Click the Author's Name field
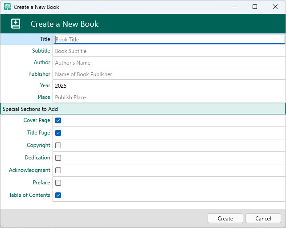The height and width of the screenshot is (228, 286). (x=168, y=62)
